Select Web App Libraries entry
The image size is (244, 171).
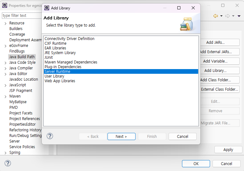pyautogui.click(x=121, y=81)
